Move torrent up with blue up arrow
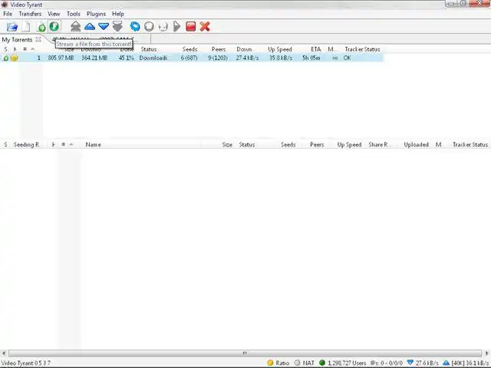Viewport: 491px width, 368px height. (x=90, y=27)
